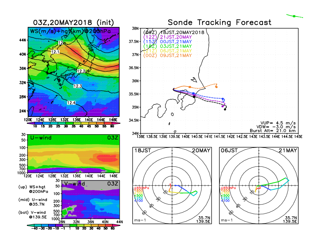
Task: Click the green '(18Z) 03JST,21MAY' legend entry
Action: pyautogui.click(x=167, y=46)
